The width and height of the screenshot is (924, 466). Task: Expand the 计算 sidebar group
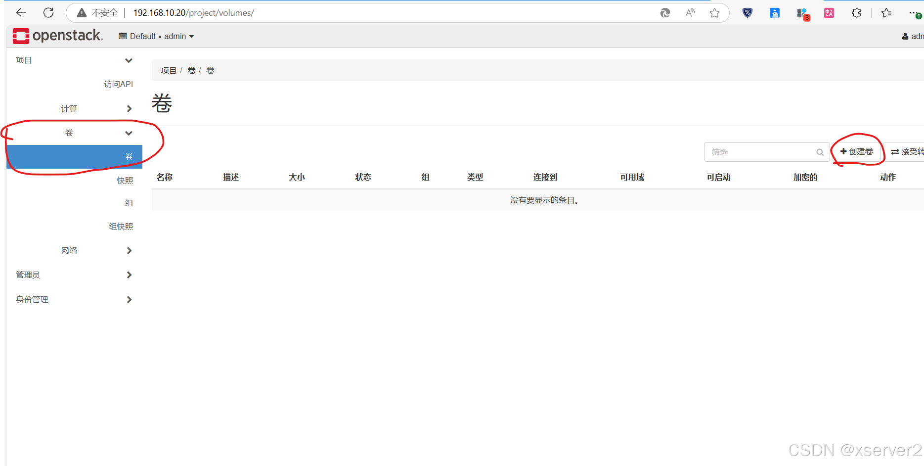[x=74, y=109]
